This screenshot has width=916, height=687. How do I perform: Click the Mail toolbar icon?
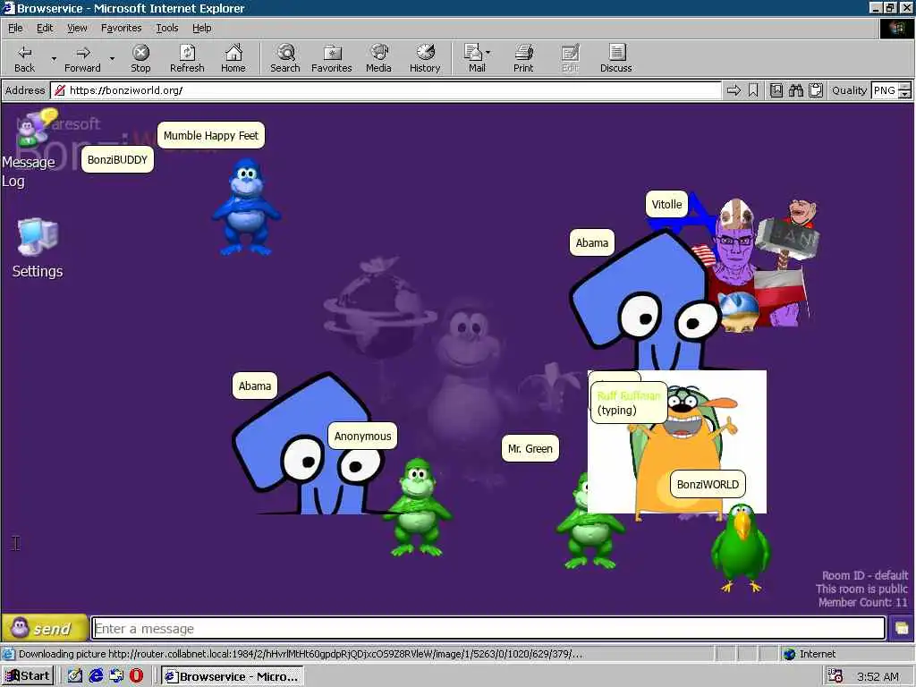pyautogui.click(x=474, y=58)
